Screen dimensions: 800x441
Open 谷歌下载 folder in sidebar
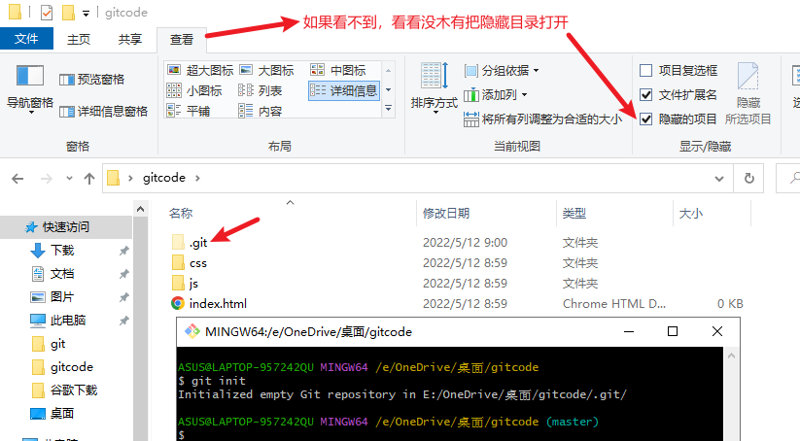pyautogui.click(x=74, y=390)
